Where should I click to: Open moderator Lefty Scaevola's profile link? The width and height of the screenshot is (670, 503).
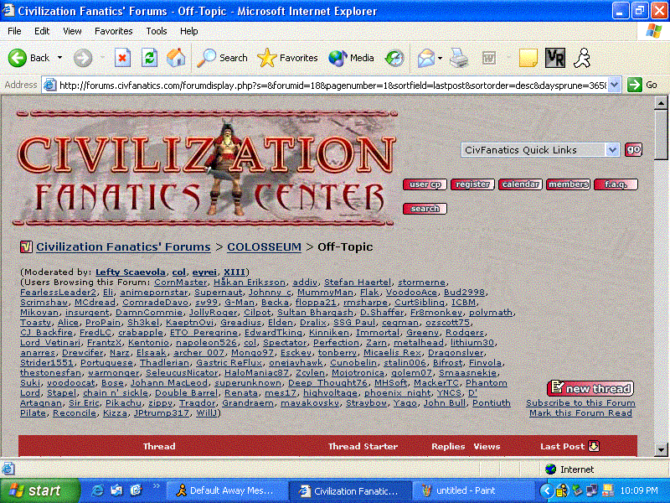pyautogui.click(x=131, y=272)
